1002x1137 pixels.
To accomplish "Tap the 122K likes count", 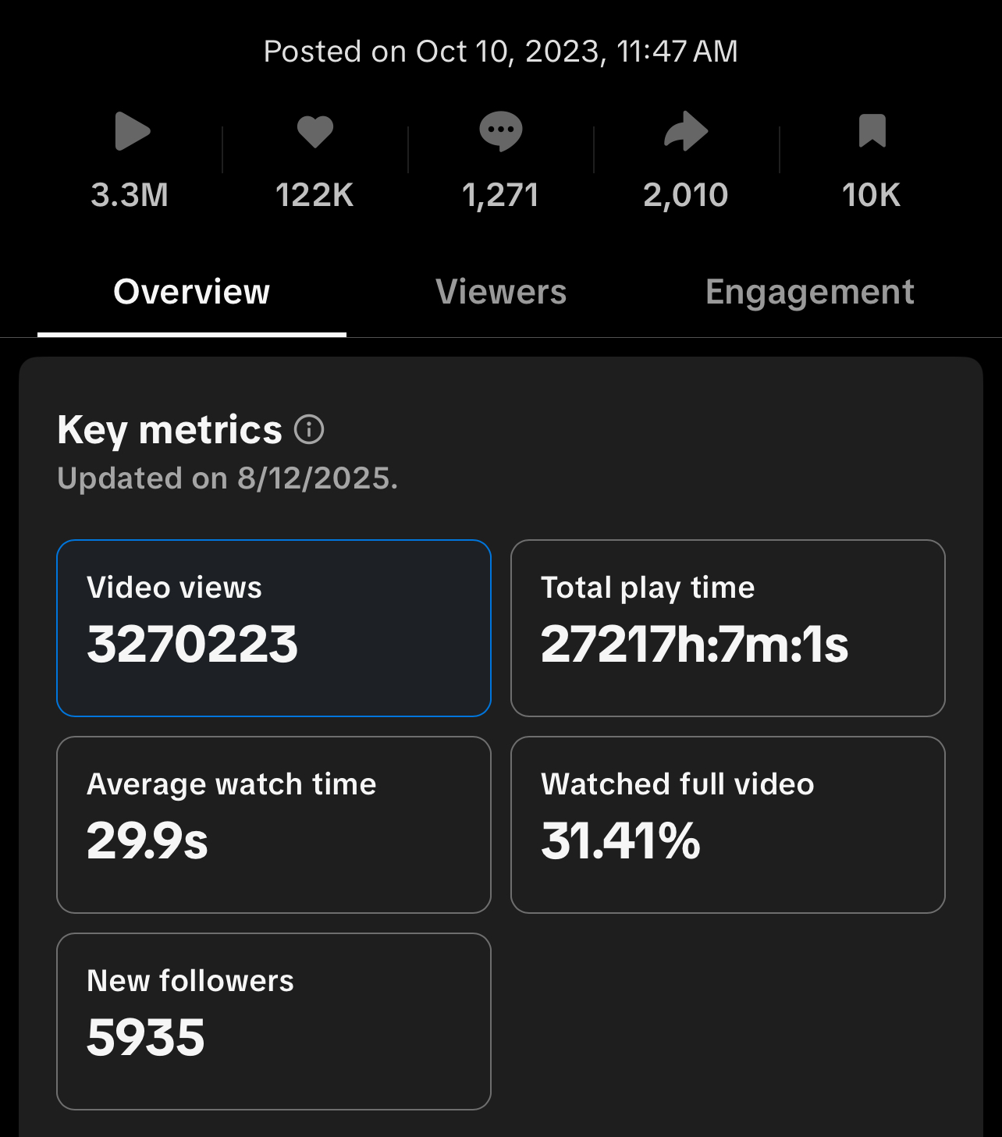I will coord(314,195).
